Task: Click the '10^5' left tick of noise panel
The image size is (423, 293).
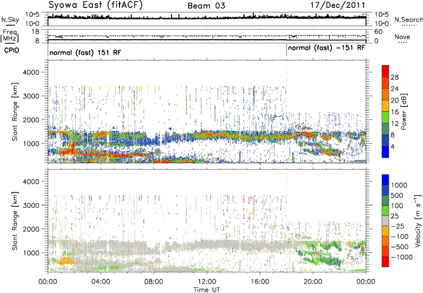Action: [x=32, y=15]
